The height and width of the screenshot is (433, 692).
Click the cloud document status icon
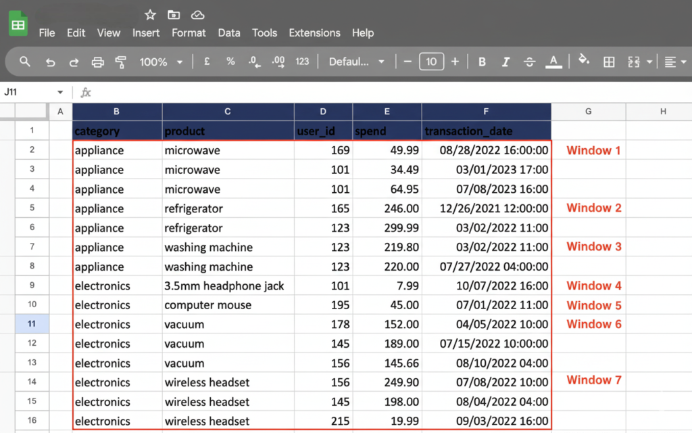click(x=197, y=15)
